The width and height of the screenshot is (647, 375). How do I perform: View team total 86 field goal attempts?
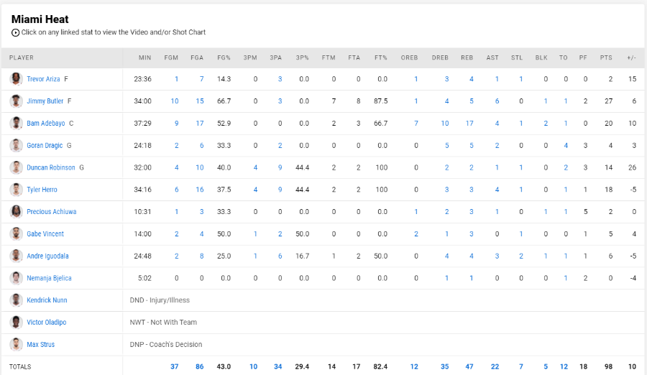200,366
